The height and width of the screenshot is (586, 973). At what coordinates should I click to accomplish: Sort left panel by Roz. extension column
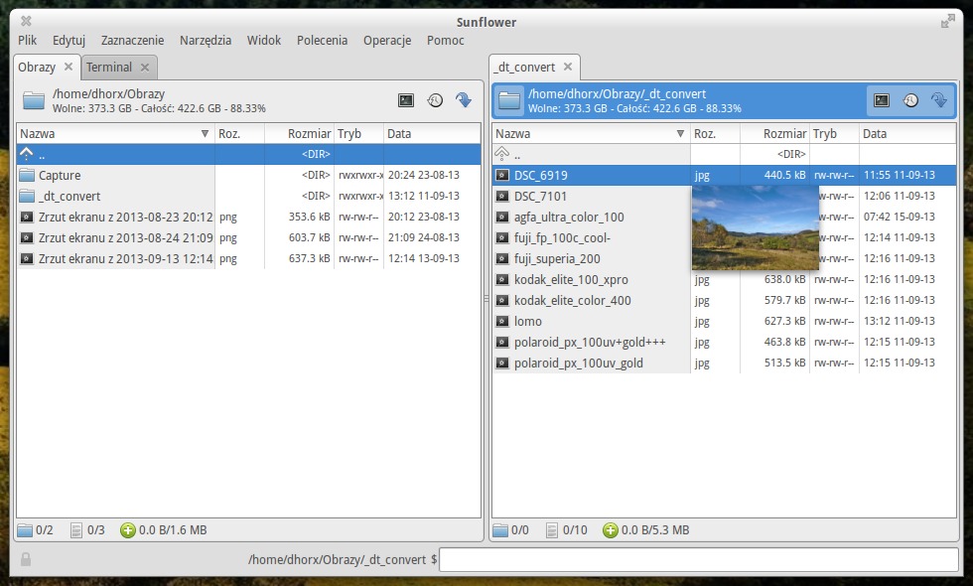point(239,133)
